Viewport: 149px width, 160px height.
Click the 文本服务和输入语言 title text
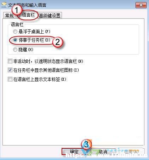[27, 5]
